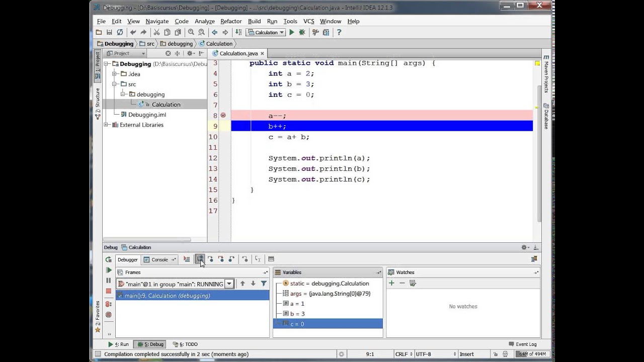Click the 2: Favorites side tab
Viewport: 644px width, 362px height.
98,317
